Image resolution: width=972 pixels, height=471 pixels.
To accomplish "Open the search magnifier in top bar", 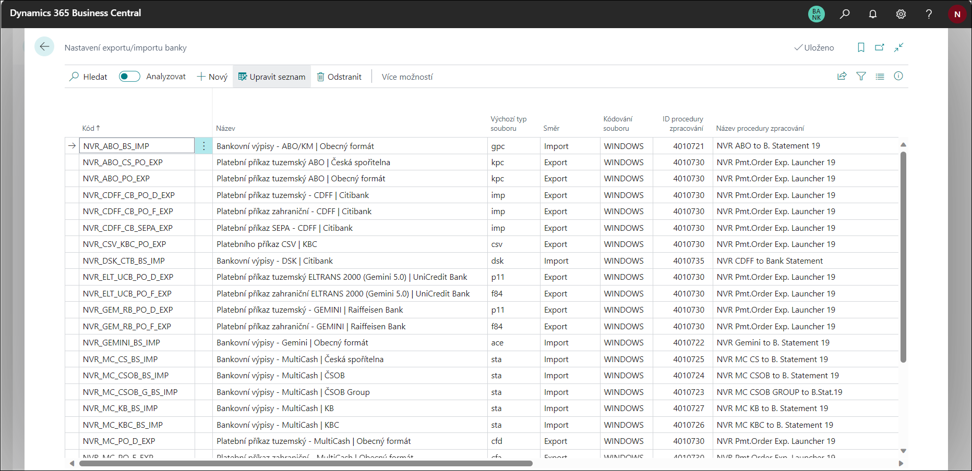I will pos(845,14).
